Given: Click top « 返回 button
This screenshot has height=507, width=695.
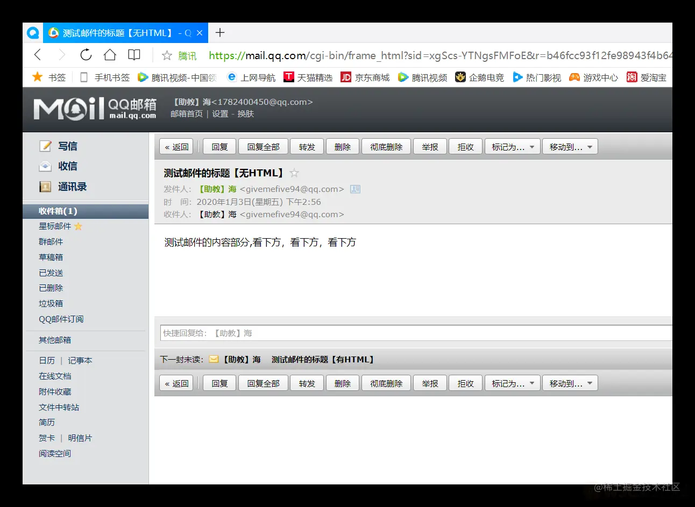Looking at the screenshot, I should pyautogui.click(x=176, y=147).
